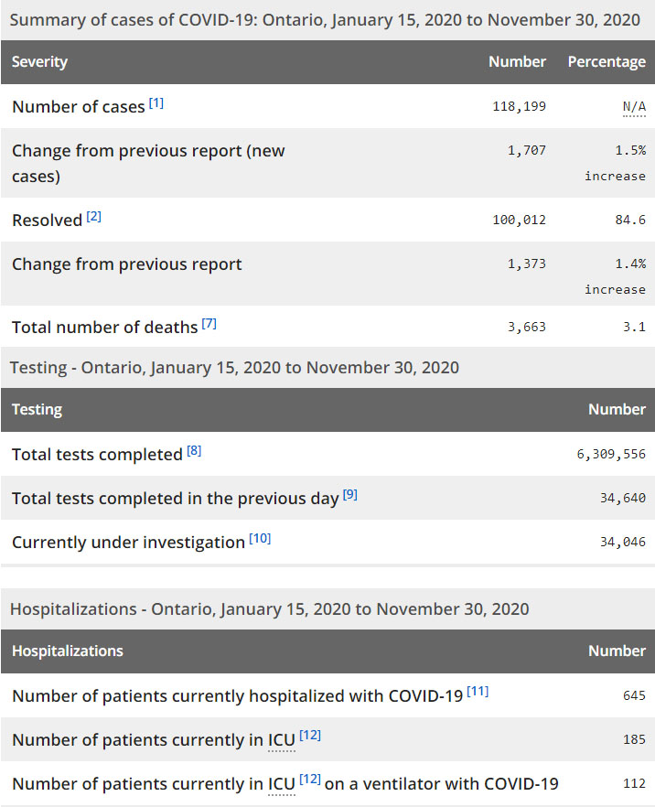655x807 pixels.
Task: Click the ICU abbreviation in the ventilator row
Action: coord(281,784)
